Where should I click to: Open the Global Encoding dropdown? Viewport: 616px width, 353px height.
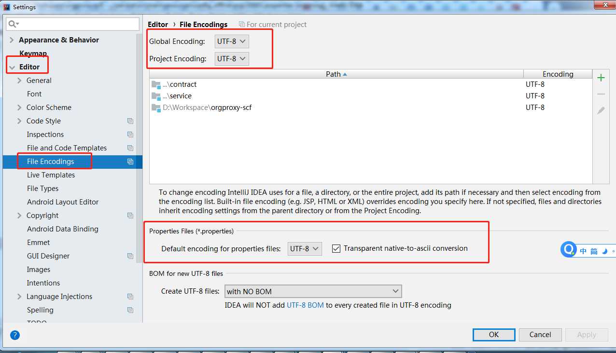232,41
